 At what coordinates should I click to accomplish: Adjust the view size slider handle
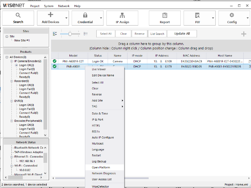tap(70, 34)
